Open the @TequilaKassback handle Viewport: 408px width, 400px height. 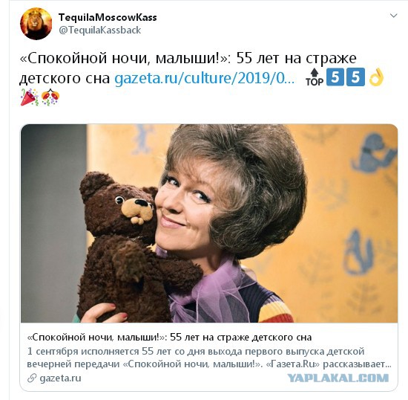(x=100, y=30)
